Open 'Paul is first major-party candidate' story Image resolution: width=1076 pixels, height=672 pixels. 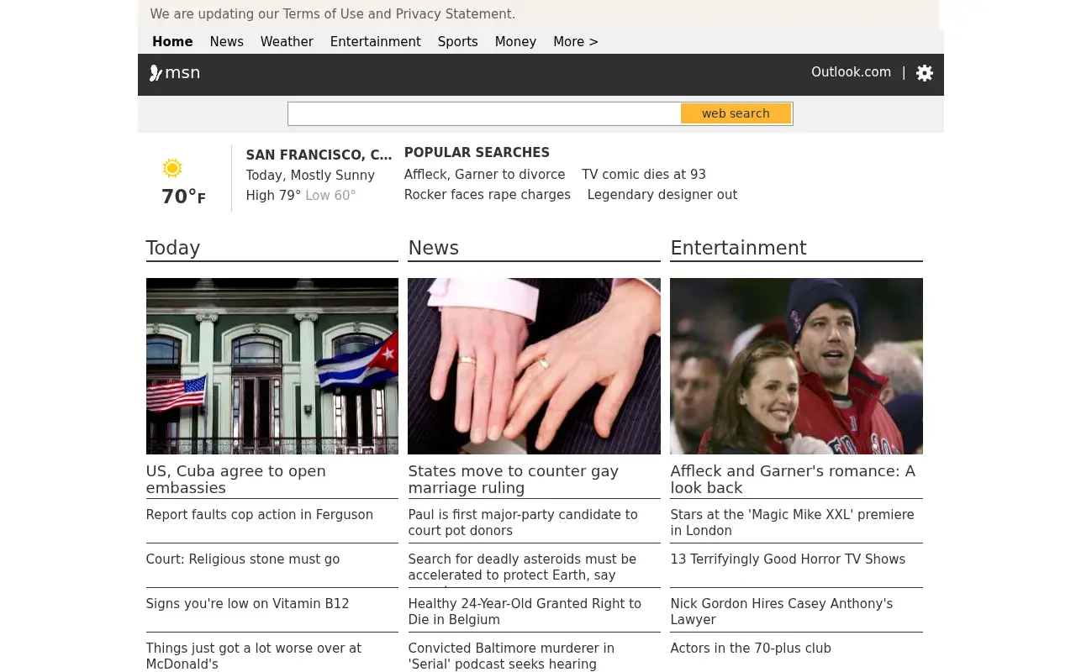pyautogui.click(x=523, y=522)
